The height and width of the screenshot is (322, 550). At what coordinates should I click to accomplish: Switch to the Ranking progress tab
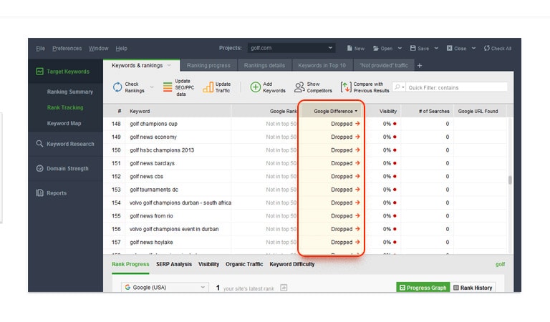tap(208, 66)
